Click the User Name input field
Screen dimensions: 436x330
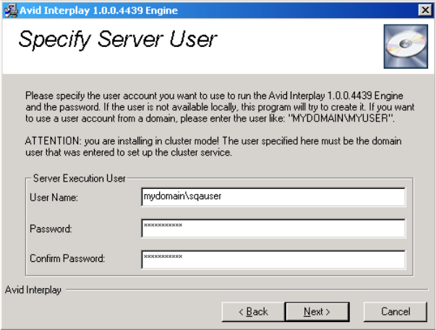[273, 197]
